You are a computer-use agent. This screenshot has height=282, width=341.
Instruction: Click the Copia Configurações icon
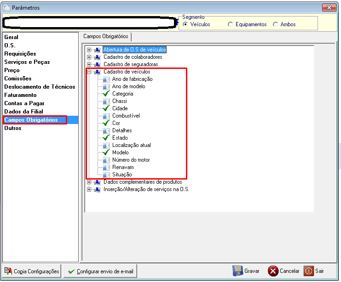coord(8,271)
